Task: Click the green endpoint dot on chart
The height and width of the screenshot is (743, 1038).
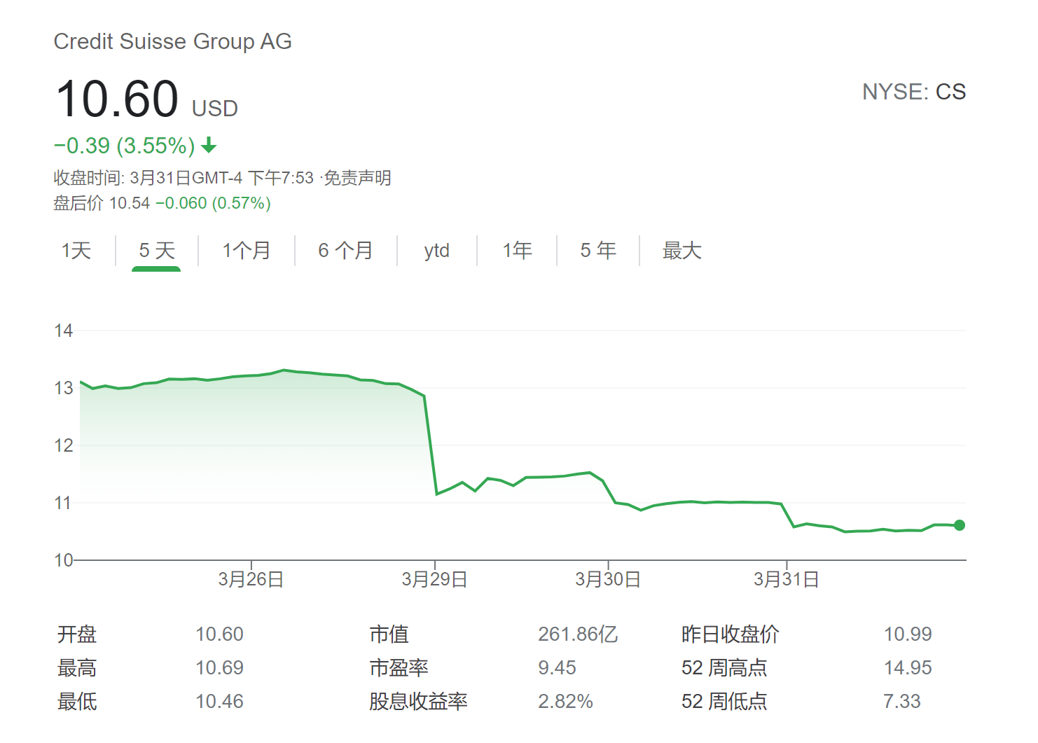Action: (x=960, y=525)
